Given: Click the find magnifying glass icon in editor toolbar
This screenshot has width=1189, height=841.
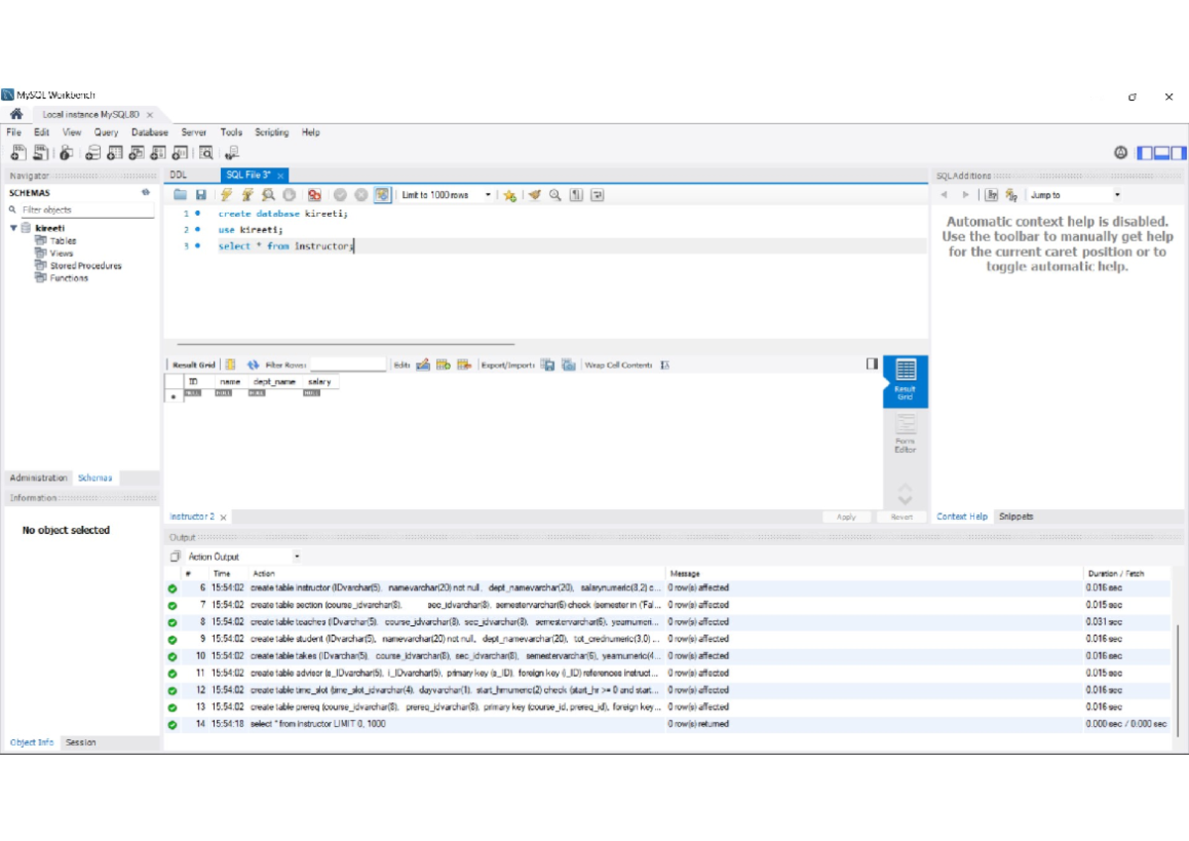Looking at the screenshot, I should click(x=556, y=195).
